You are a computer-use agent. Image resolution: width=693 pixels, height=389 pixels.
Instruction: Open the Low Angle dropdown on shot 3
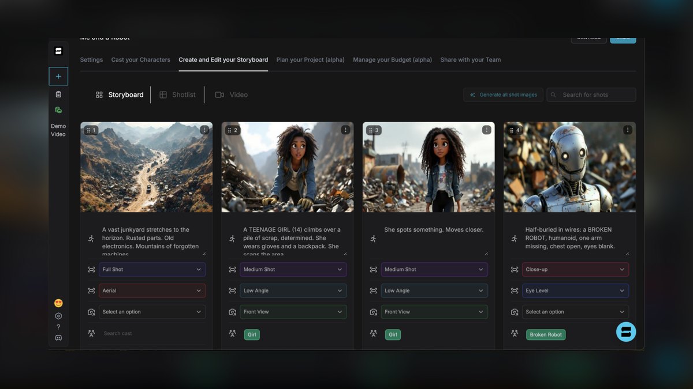coord(434,290)
